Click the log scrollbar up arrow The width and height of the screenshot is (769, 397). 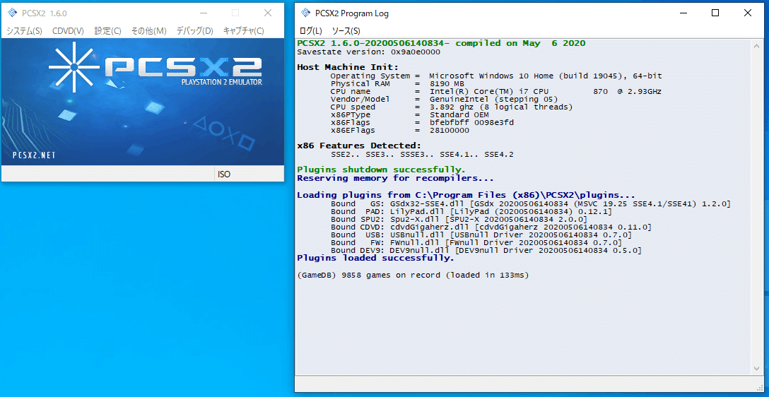coord(757,46)
